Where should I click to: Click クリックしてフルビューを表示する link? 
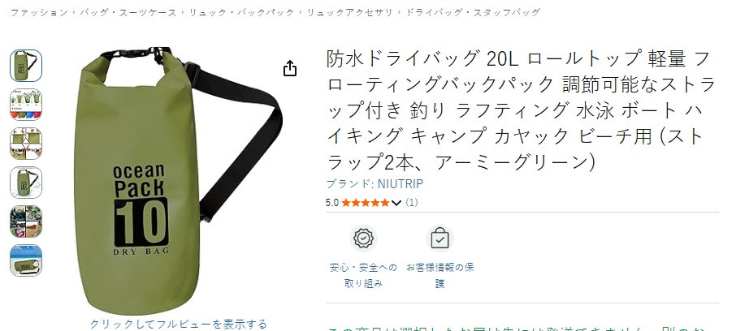click(x=178, y=324)
